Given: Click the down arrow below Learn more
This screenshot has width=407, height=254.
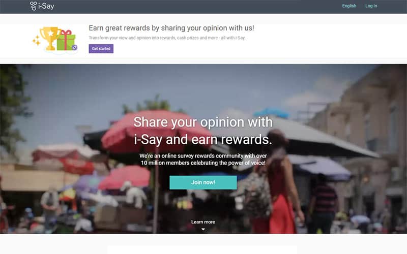Looking at the screenshot, I should (x=203, y=229).
